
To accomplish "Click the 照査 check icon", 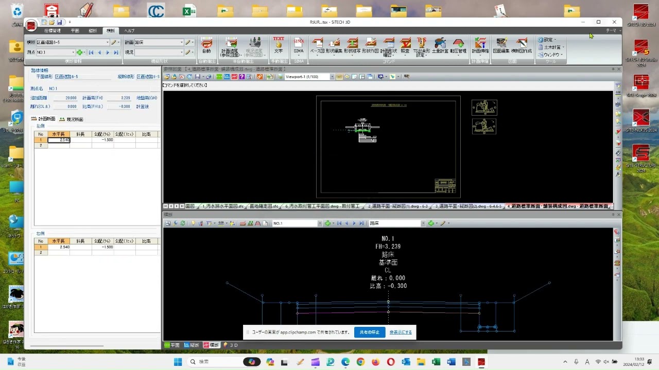I will tap(405, 46).
